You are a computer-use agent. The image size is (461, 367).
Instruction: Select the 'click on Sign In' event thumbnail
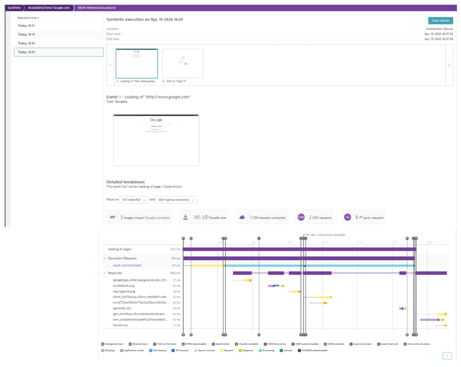pos(184,64)
